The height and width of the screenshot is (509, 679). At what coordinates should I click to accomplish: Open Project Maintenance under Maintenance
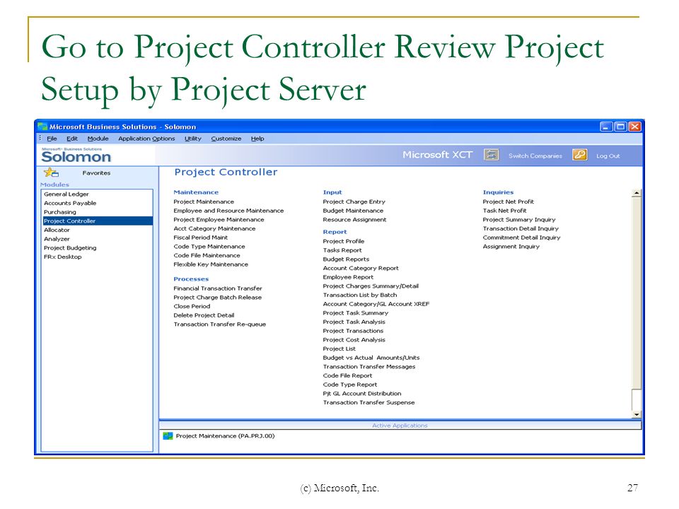[x=204, y=201]
